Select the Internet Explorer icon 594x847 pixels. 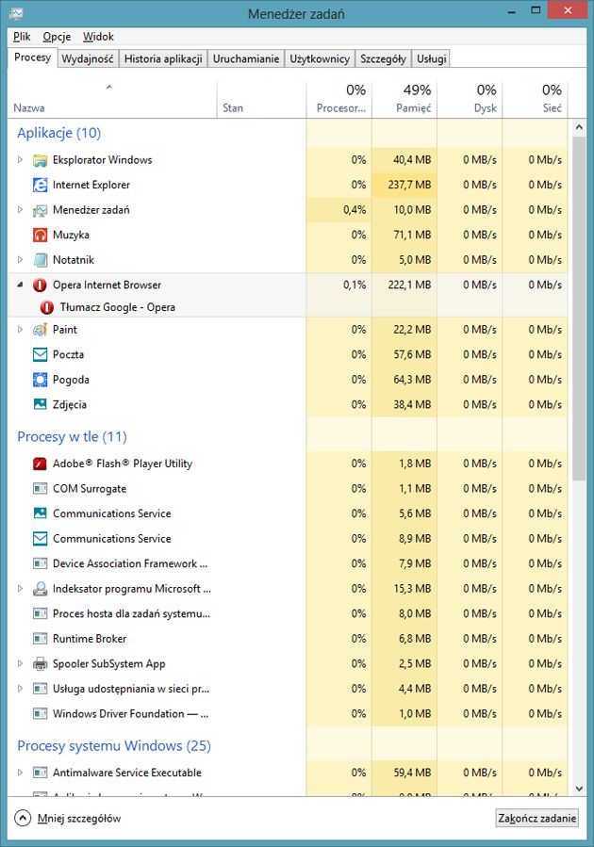point(40,185)
